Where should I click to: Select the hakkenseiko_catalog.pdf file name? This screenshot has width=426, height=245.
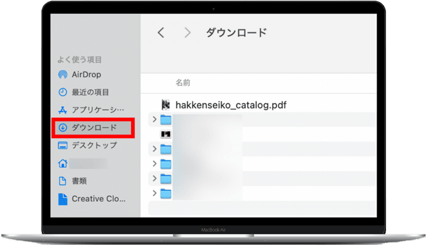point(231,105)
